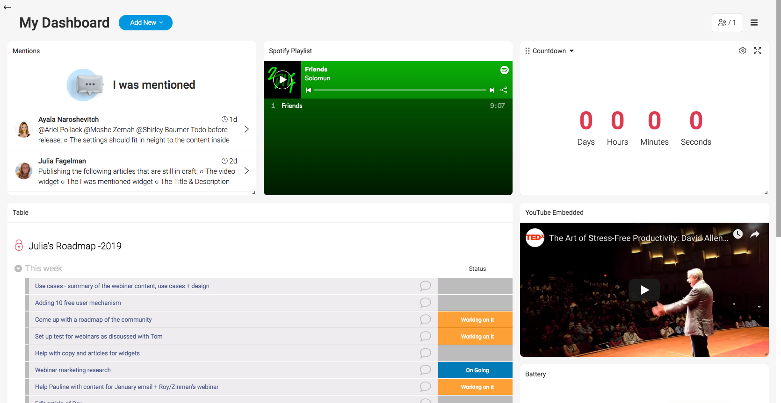Expand the Countdown widget to fullscreen

tap(758, 50)
